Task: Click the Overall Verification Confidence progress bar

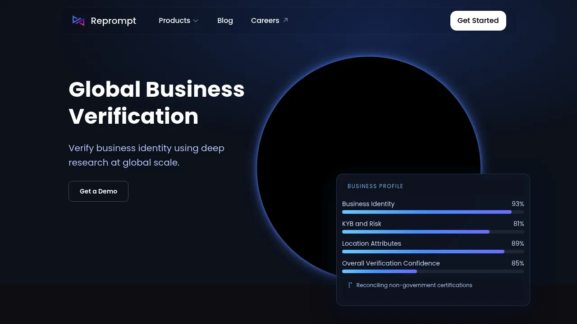Action: 433,271
